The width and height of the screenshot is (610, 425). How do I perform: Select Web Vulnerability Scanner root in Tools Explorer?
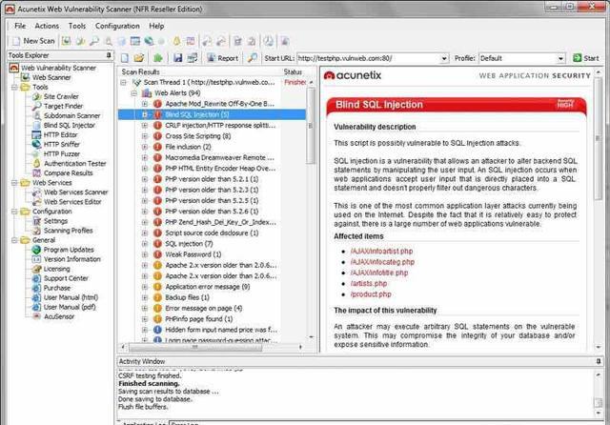tap(58, 68)
